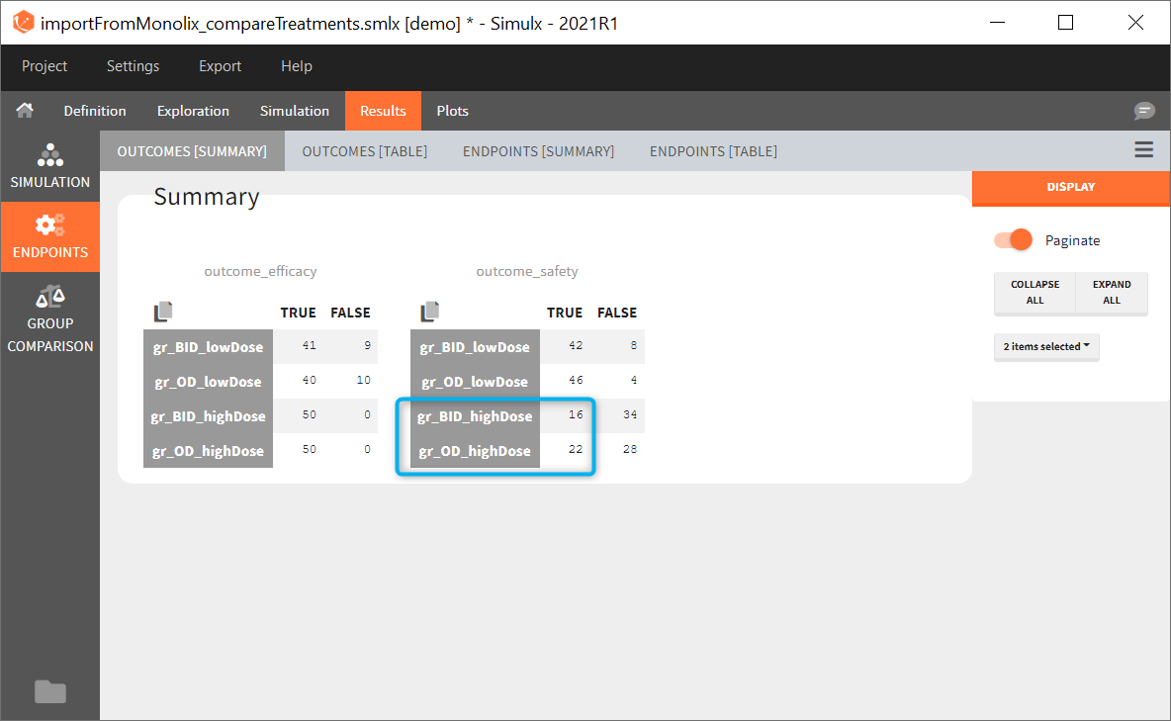The width and height of the screenshot is (1171, 721).
Task: Open the Help menu
Action: click(296, 66)
